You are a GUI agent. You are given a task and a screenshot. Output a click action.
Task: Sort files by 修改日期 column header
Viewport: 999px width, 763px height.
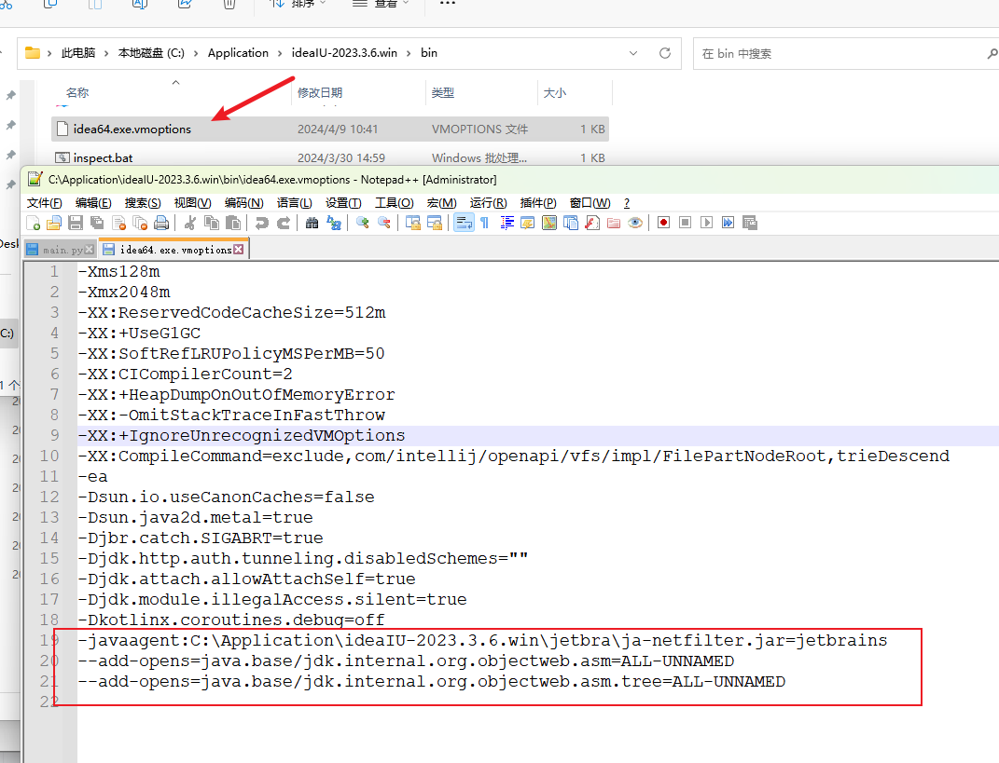coord(320,93)
